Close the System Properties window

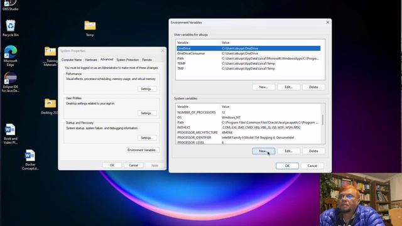point(163,51)
